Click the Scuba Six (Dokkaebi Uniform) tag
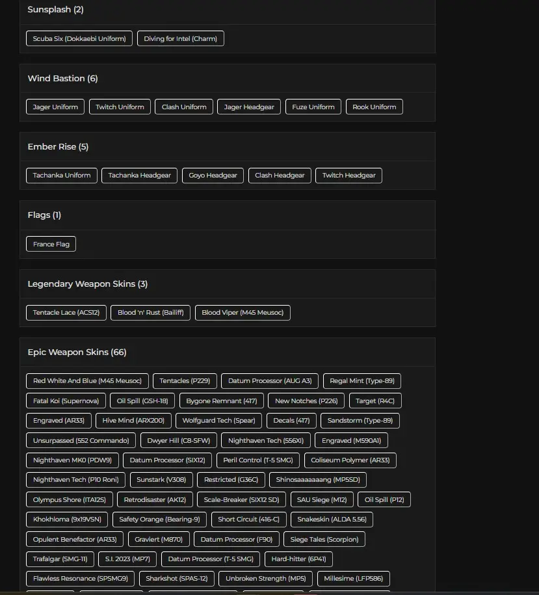This screenshot has height=595, width=539. coord(79,39)
